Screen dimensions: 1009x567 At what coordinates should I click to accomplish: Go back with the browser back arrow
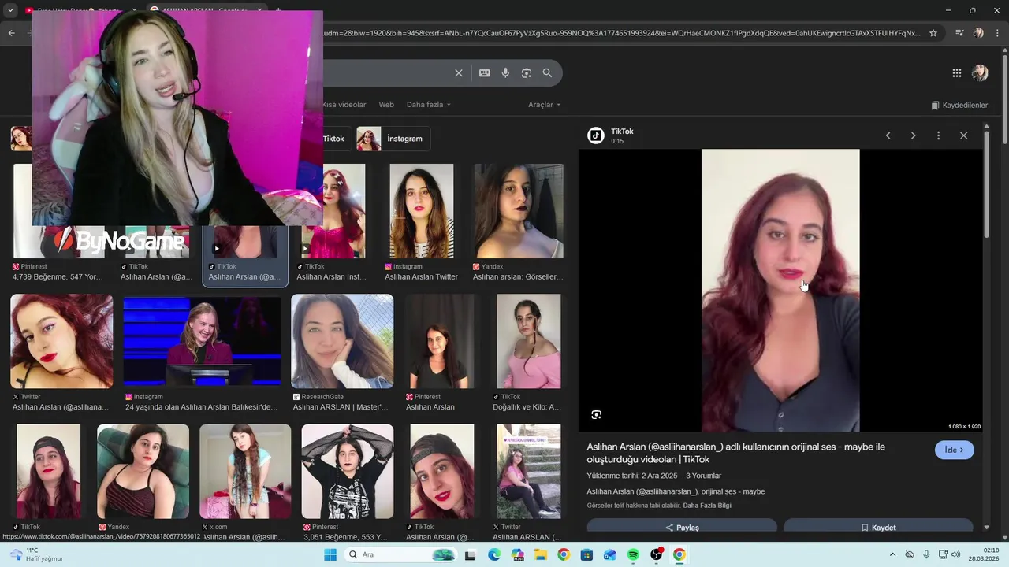tap(11, 33)
